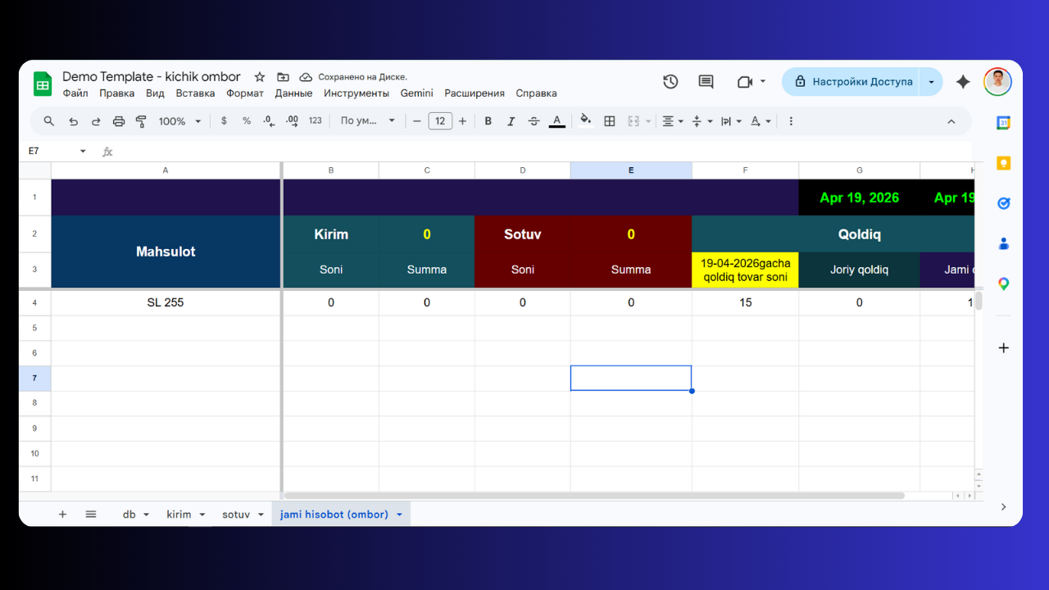Format as percent
This screenshot has width=1049, height=590.
247,121
